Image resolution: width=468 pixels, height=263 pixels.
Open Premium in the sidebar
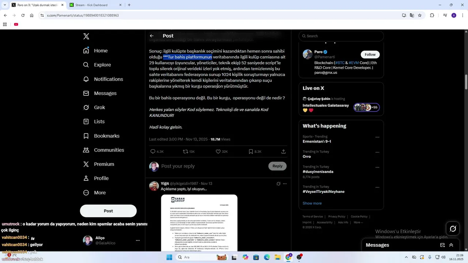click(x=99, y=164)
